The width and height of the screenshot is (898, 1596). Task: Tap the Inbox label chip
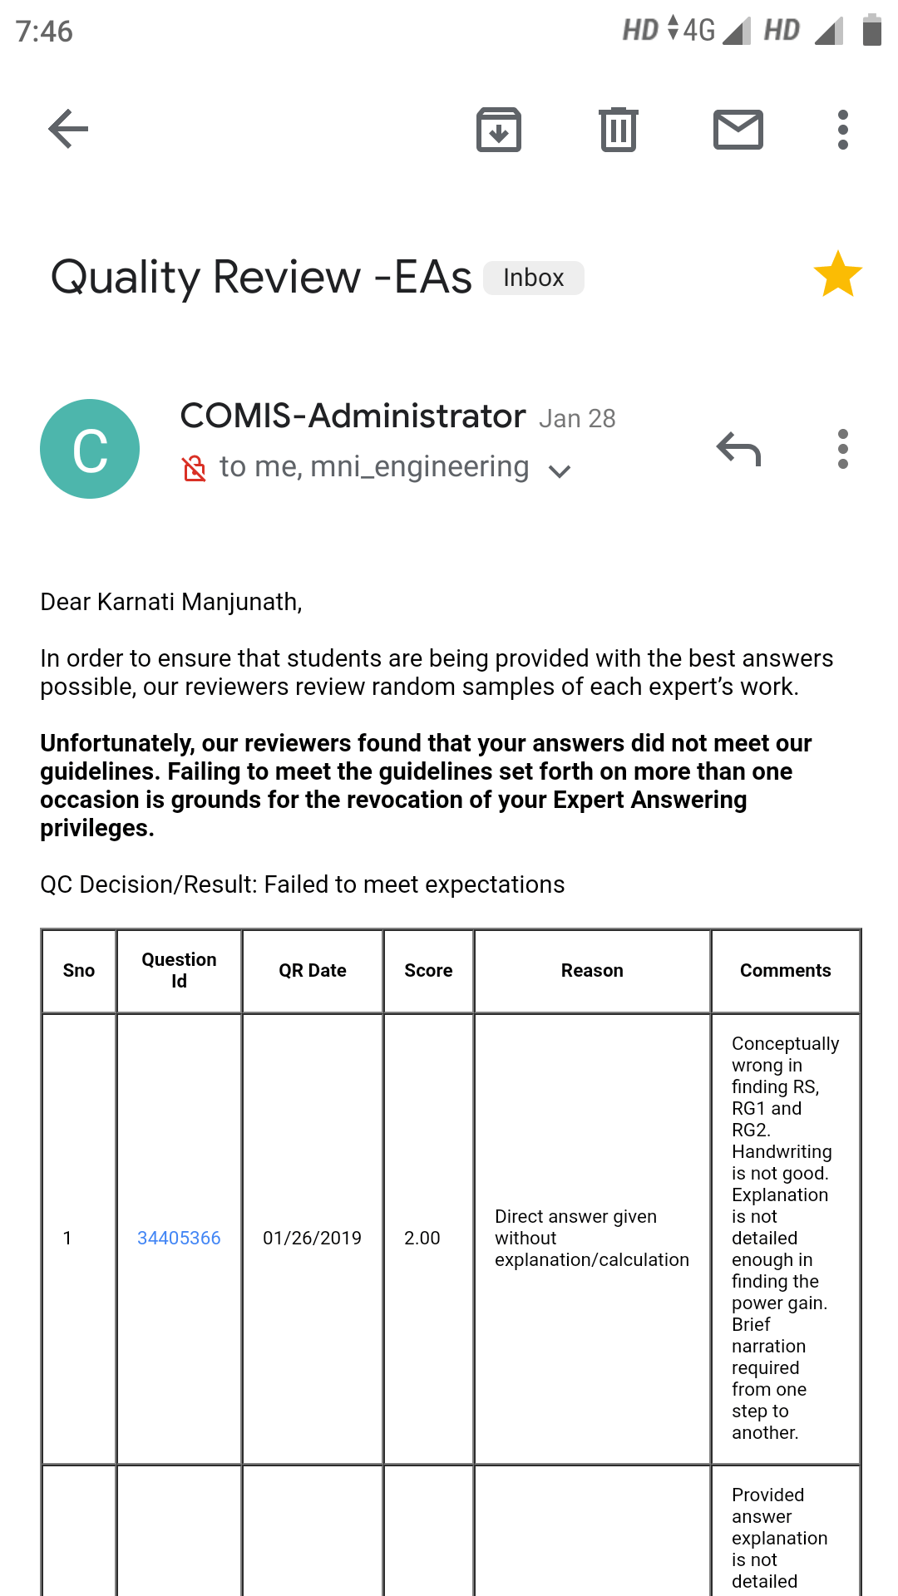click(x=534, y=278)
